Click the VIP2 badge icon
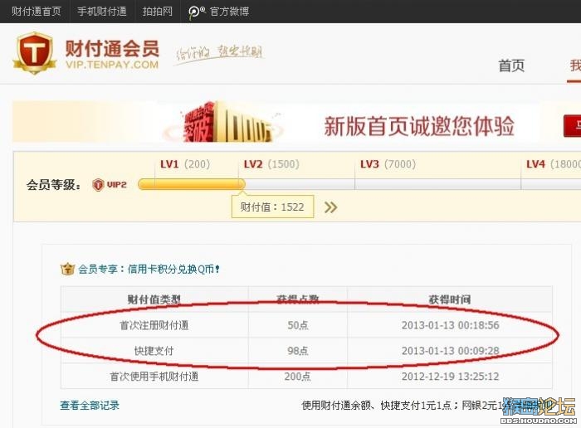This screenshot has height=428, width=581. pyautogui.click(x=98, y=184)
